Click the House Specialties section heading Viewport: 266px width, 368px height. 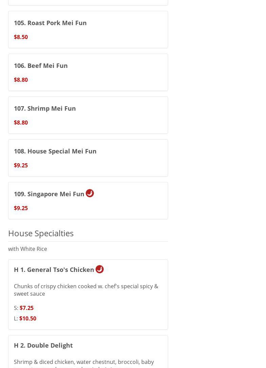point(41,233)
